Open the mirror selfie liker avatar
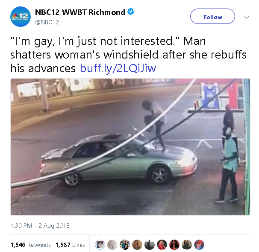259x252 pixels. (187, 245)
